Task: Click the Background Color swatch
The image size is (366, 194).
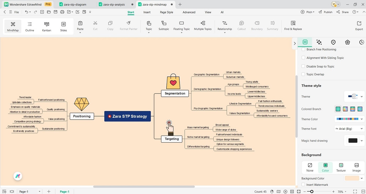Action: (x=352, y=178)
